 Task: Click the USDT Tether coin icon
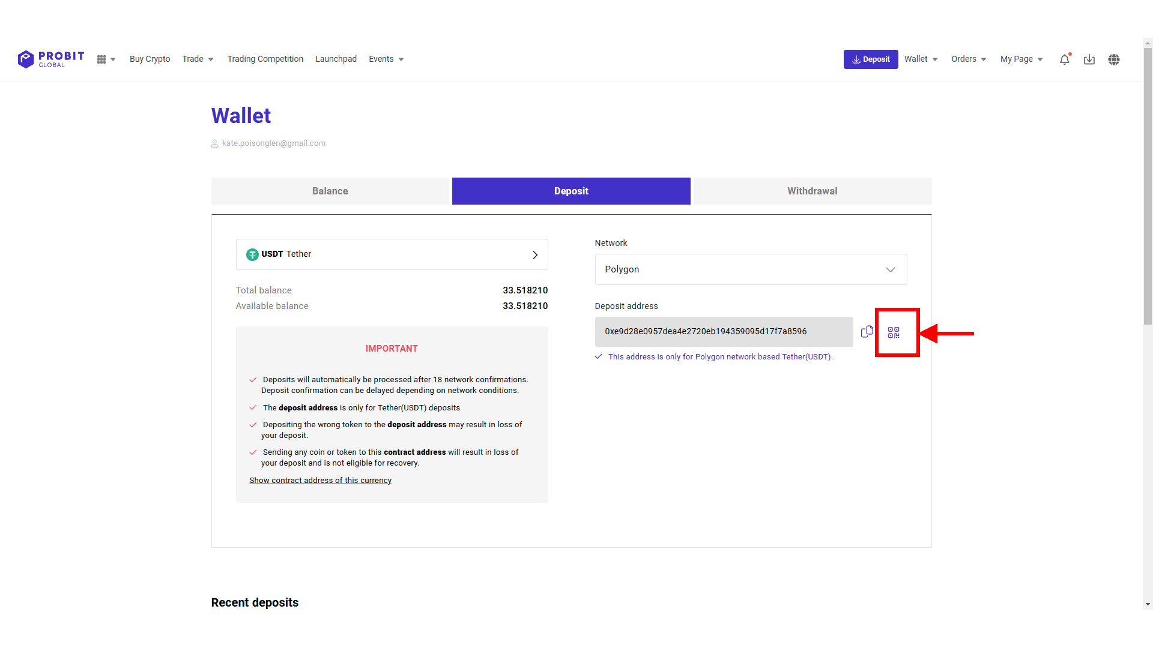click(252, 254)
